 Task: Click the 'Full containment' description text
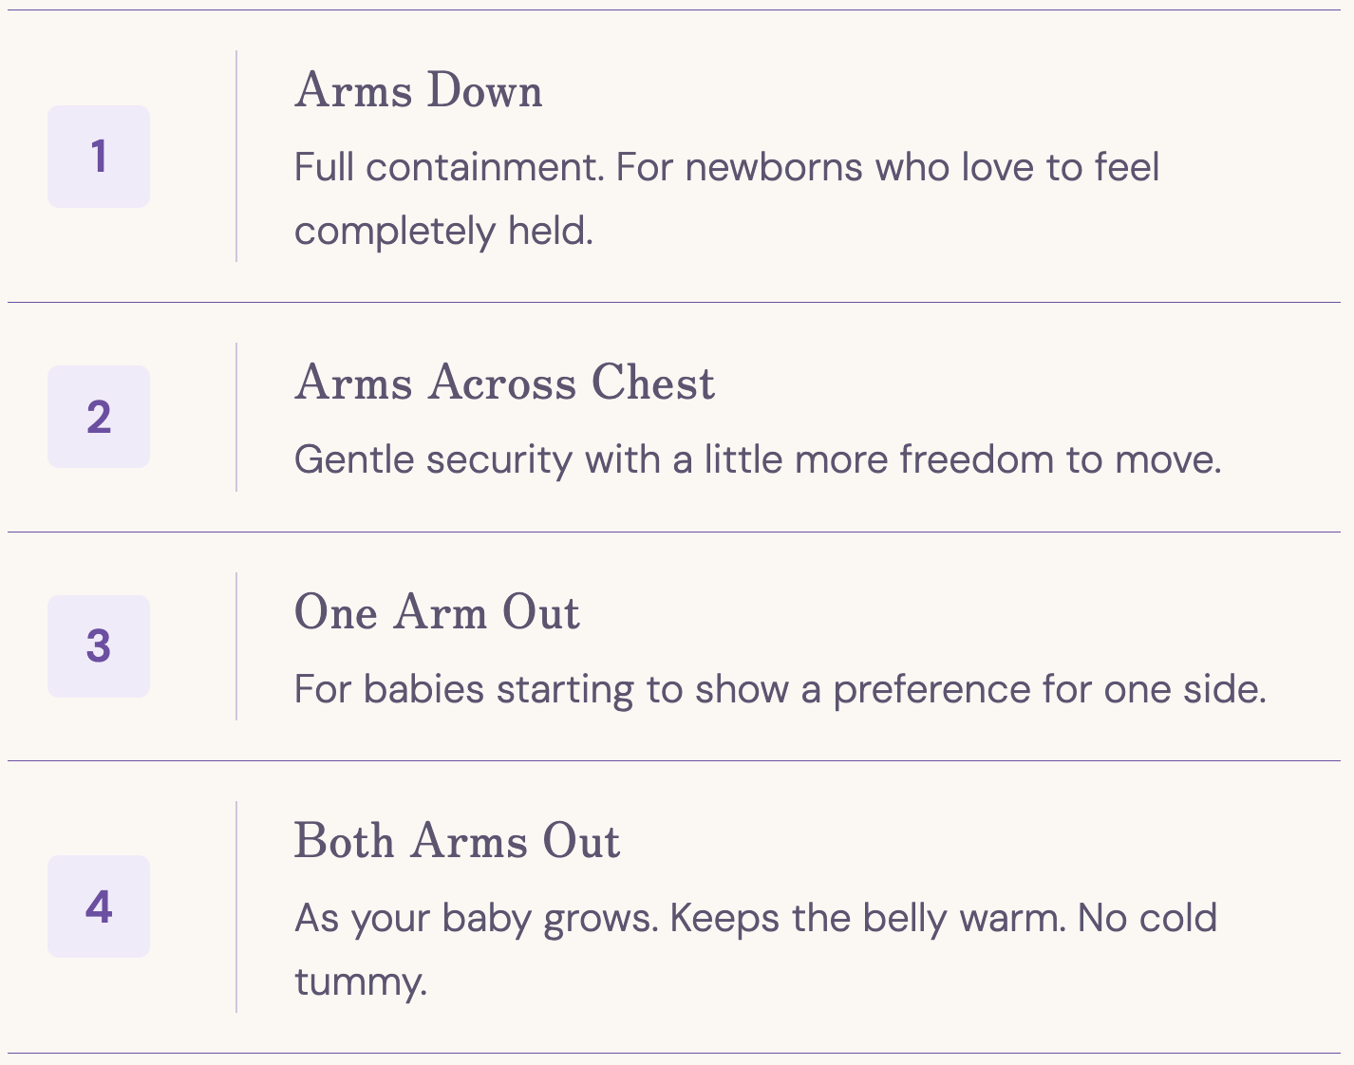click(726, 199)
